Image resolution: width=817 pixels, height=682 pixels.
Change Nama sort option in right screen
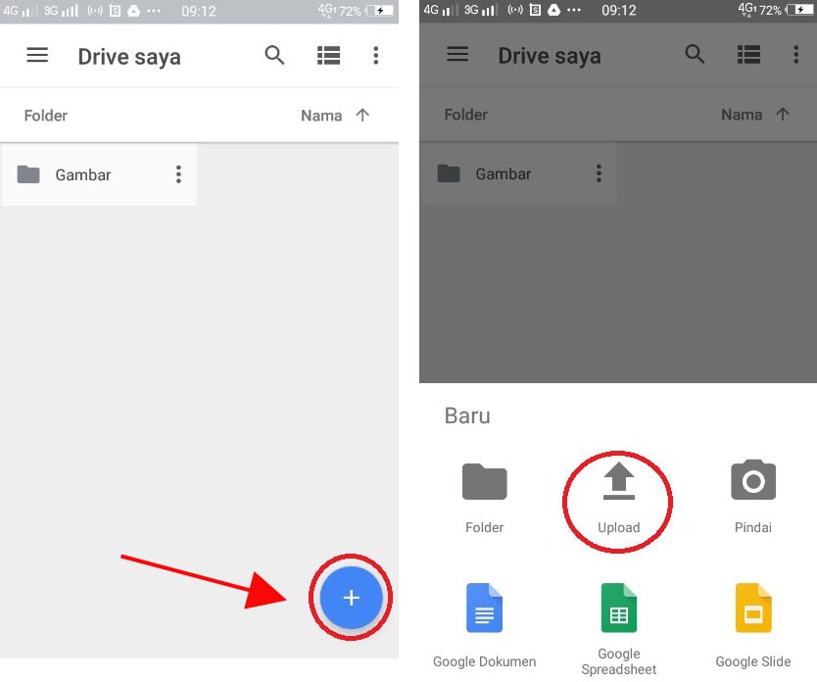742,114
